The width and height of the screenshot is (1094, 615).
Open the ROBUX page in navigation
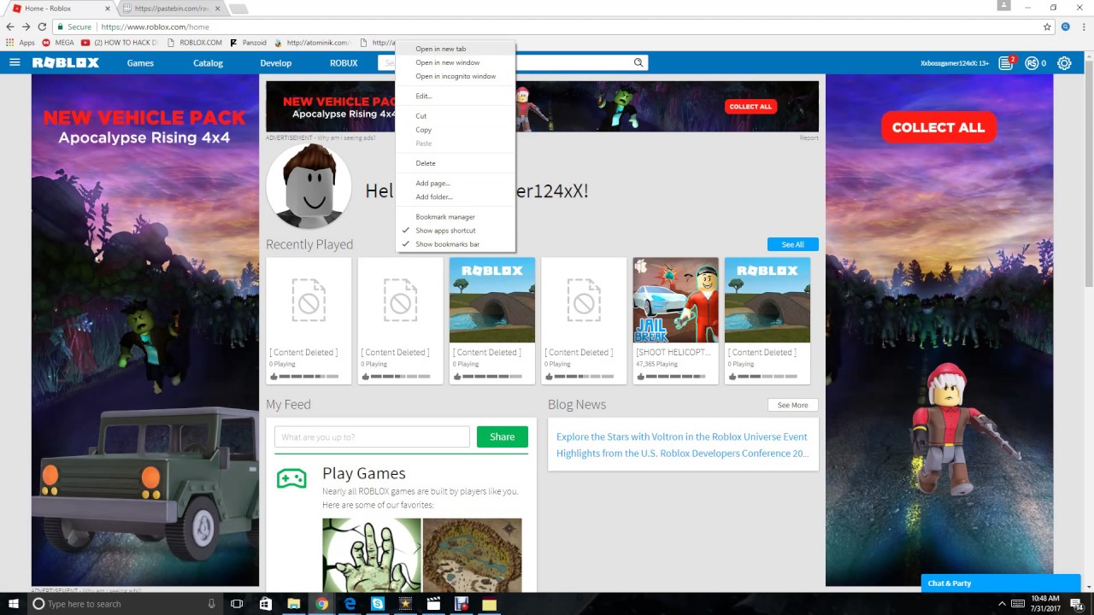point(344,62)
